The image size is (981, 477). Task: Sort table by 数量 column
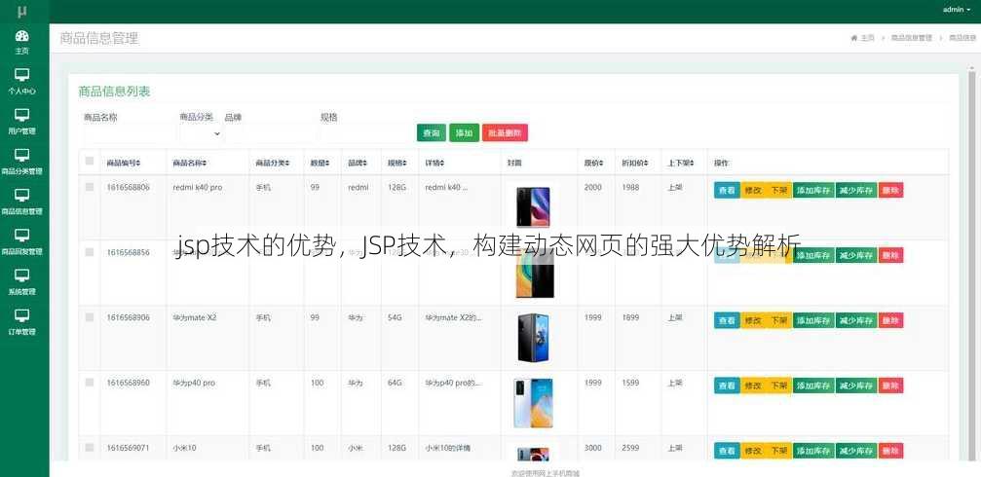[x=320, y=163]
